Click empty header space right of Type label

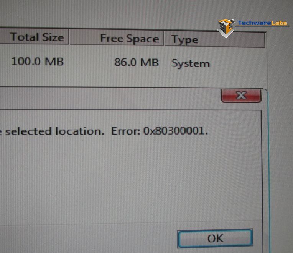[232, 40]
